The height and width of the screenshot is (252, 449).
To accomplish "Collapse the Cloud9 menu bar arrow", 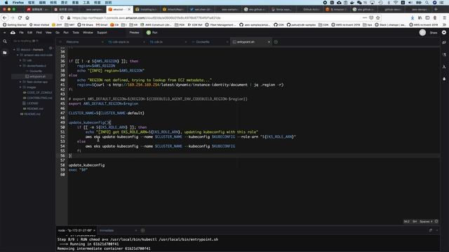I will (x=4, y=33).
